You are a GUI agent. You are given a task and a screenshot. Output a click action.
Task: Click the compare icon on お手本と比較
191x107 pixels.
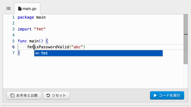(12, 95)
